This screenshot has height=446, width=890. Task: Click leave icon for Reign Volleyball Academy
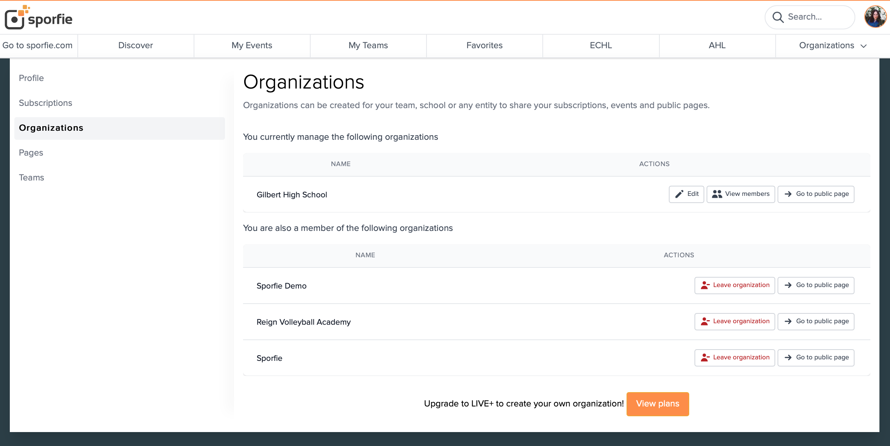tap(705, 321)
